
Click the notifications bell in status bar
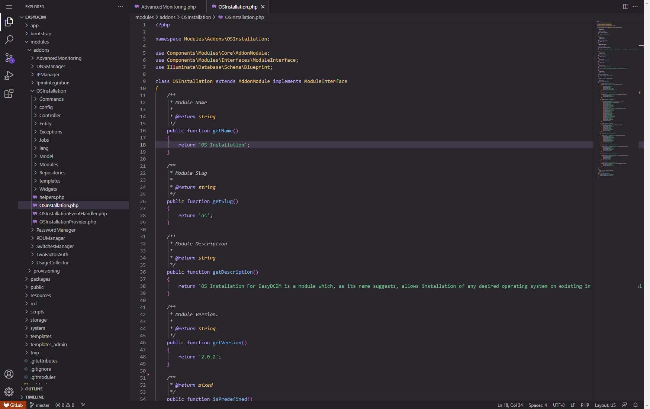coord(635,405)
